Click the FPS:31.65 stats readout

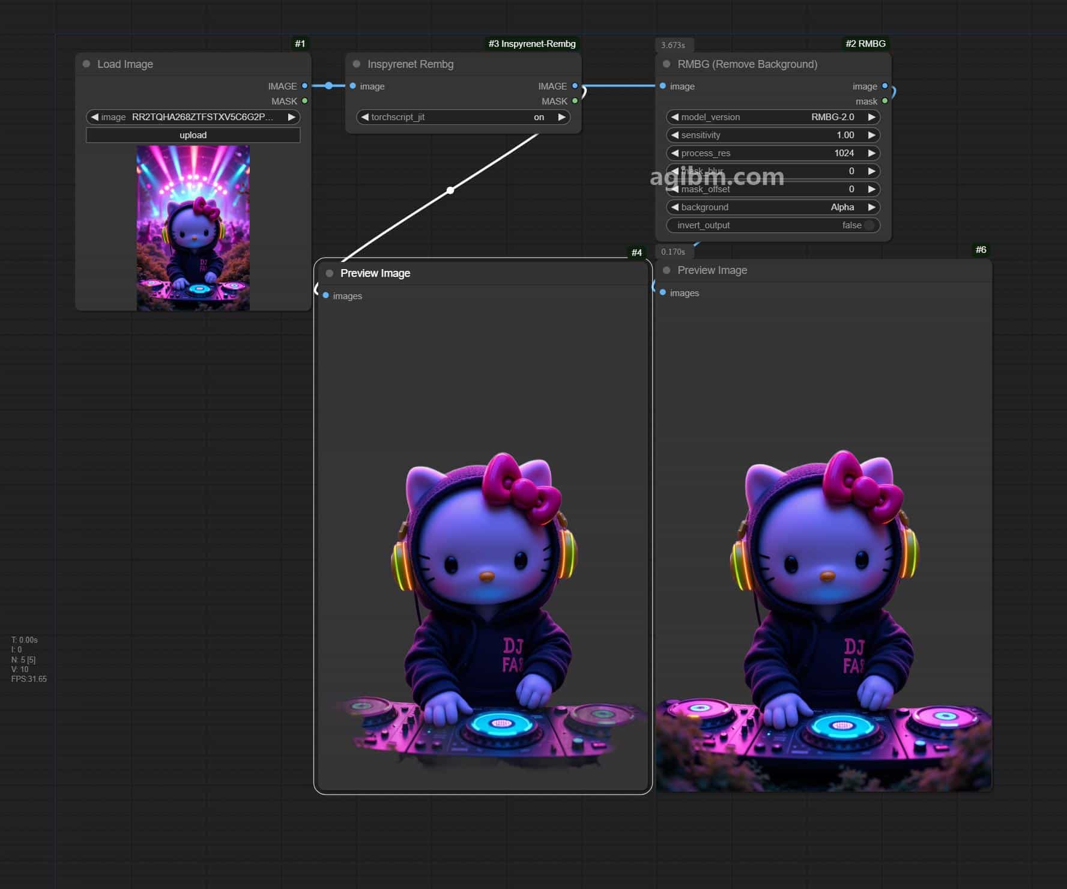point(29,679)
